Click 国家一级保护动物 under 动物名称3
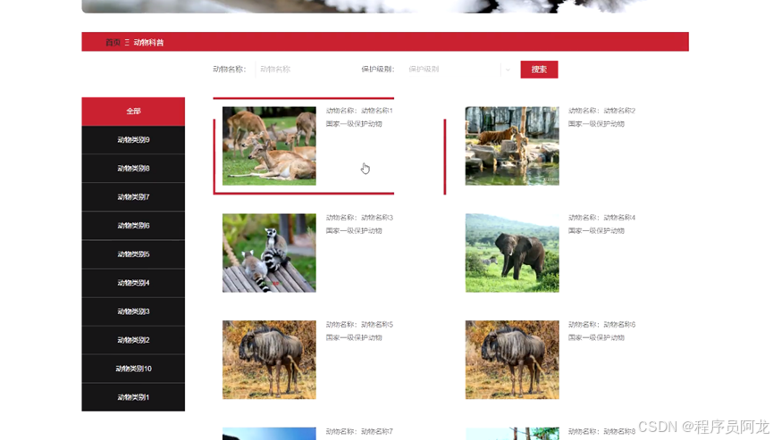 pos(354,231)
